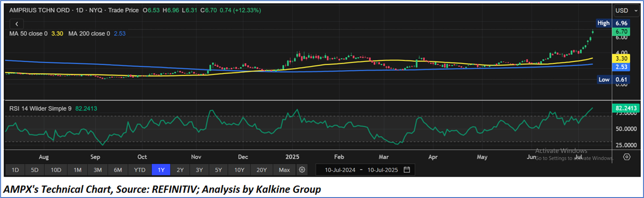Image resolution: width=644 pixels, height=198 pixels.
Task: Click the back arrow chevron button
Action: tap(16, 24)
